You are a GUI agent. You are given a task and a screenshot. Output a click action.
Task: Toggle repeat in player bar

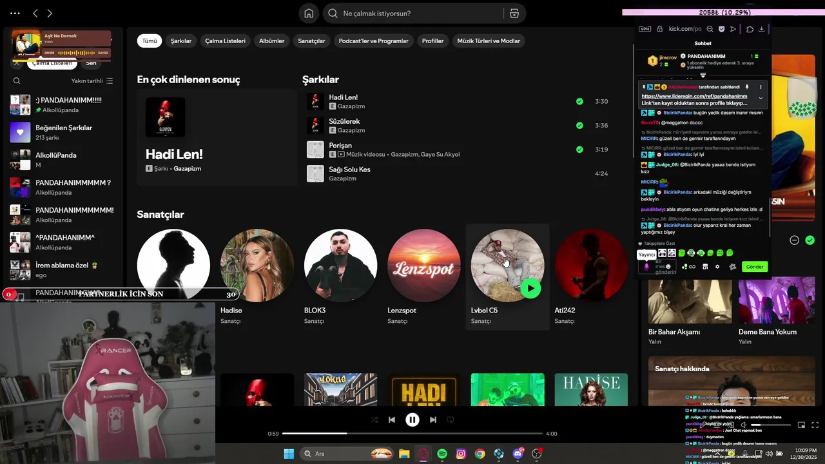click(451, 420)
